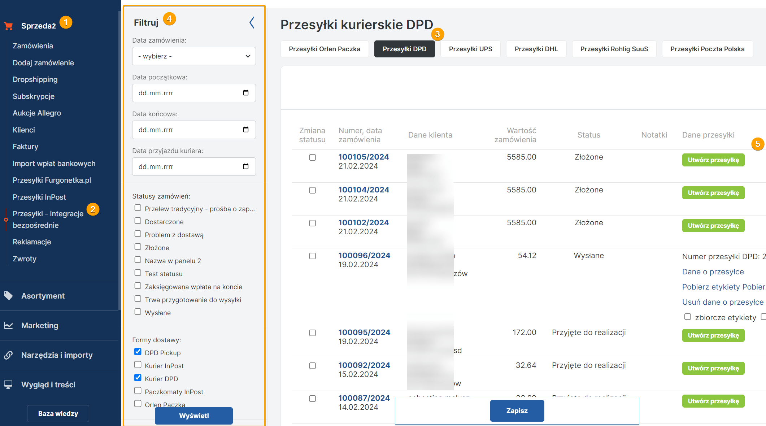The width and height of the screenshot is (766, 426).
Task: Switch to the Przesyłki Orlen Paczka tab
Action: pyautogui.click(x=324, y=49)
